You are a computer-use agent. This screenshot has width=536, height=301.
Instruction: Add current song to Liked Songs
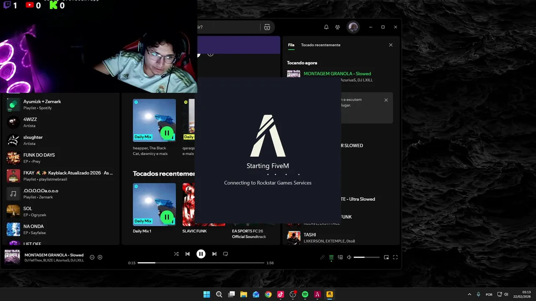(100, 257)
